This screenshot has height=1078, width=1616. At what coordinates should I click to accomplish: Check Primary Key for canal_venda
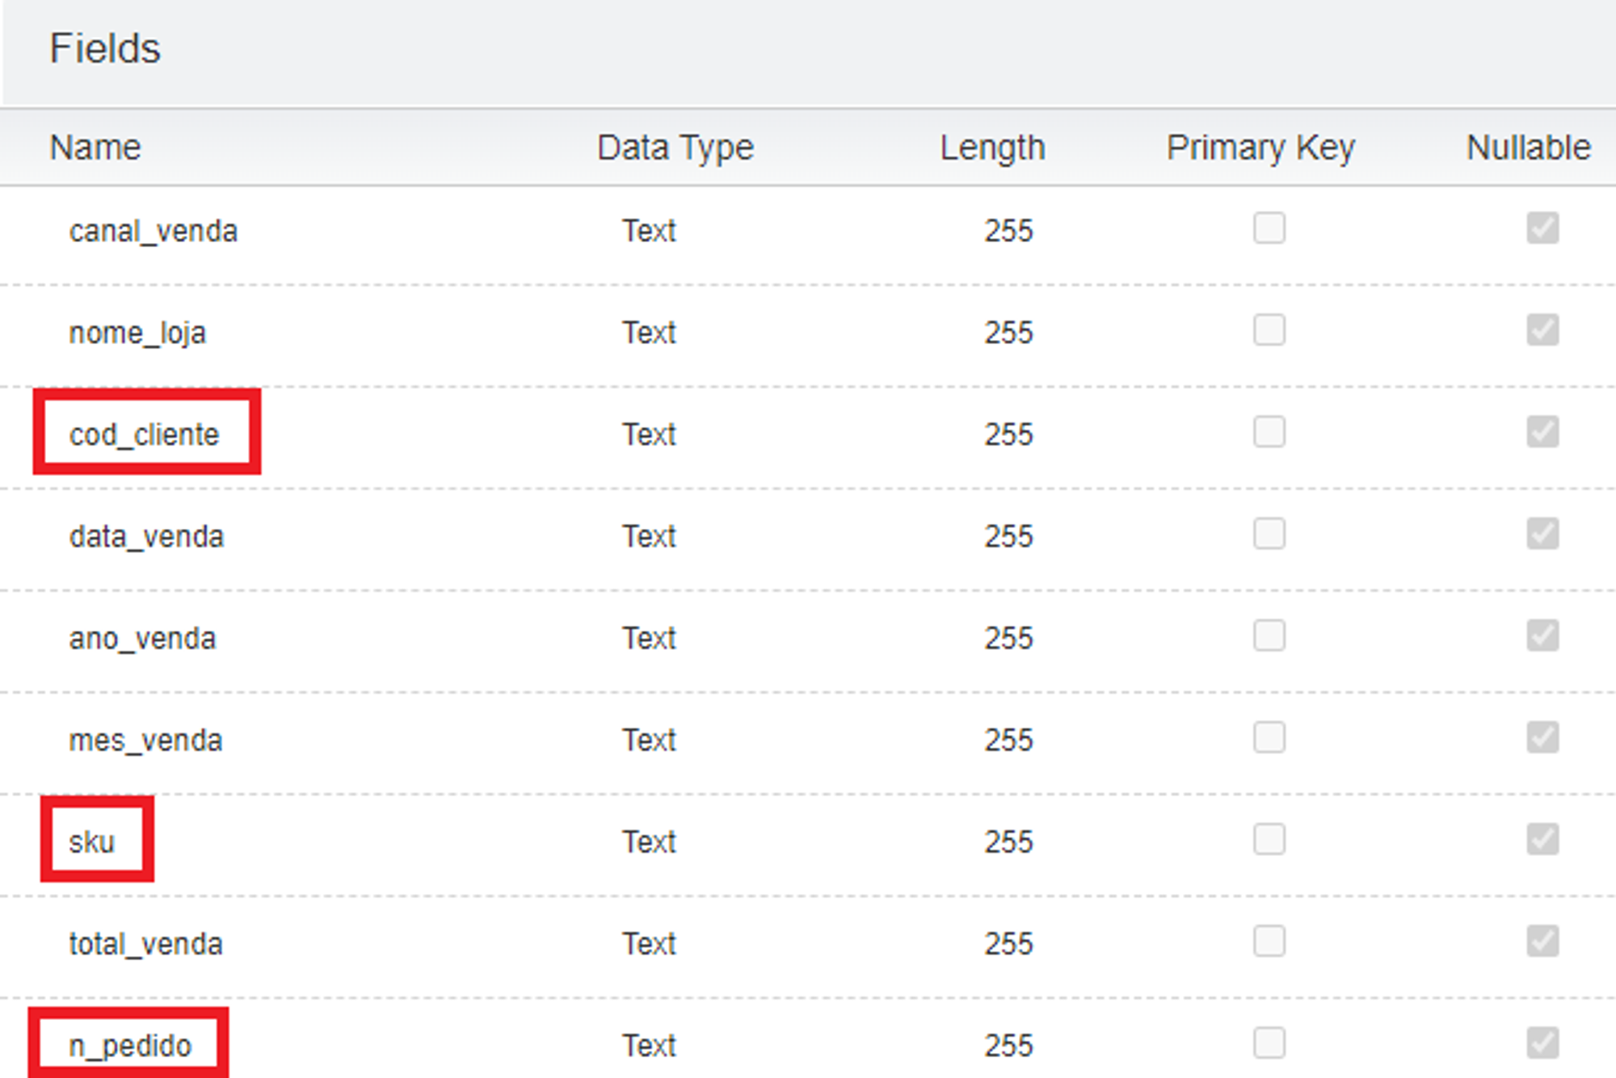coord(1269,229)
